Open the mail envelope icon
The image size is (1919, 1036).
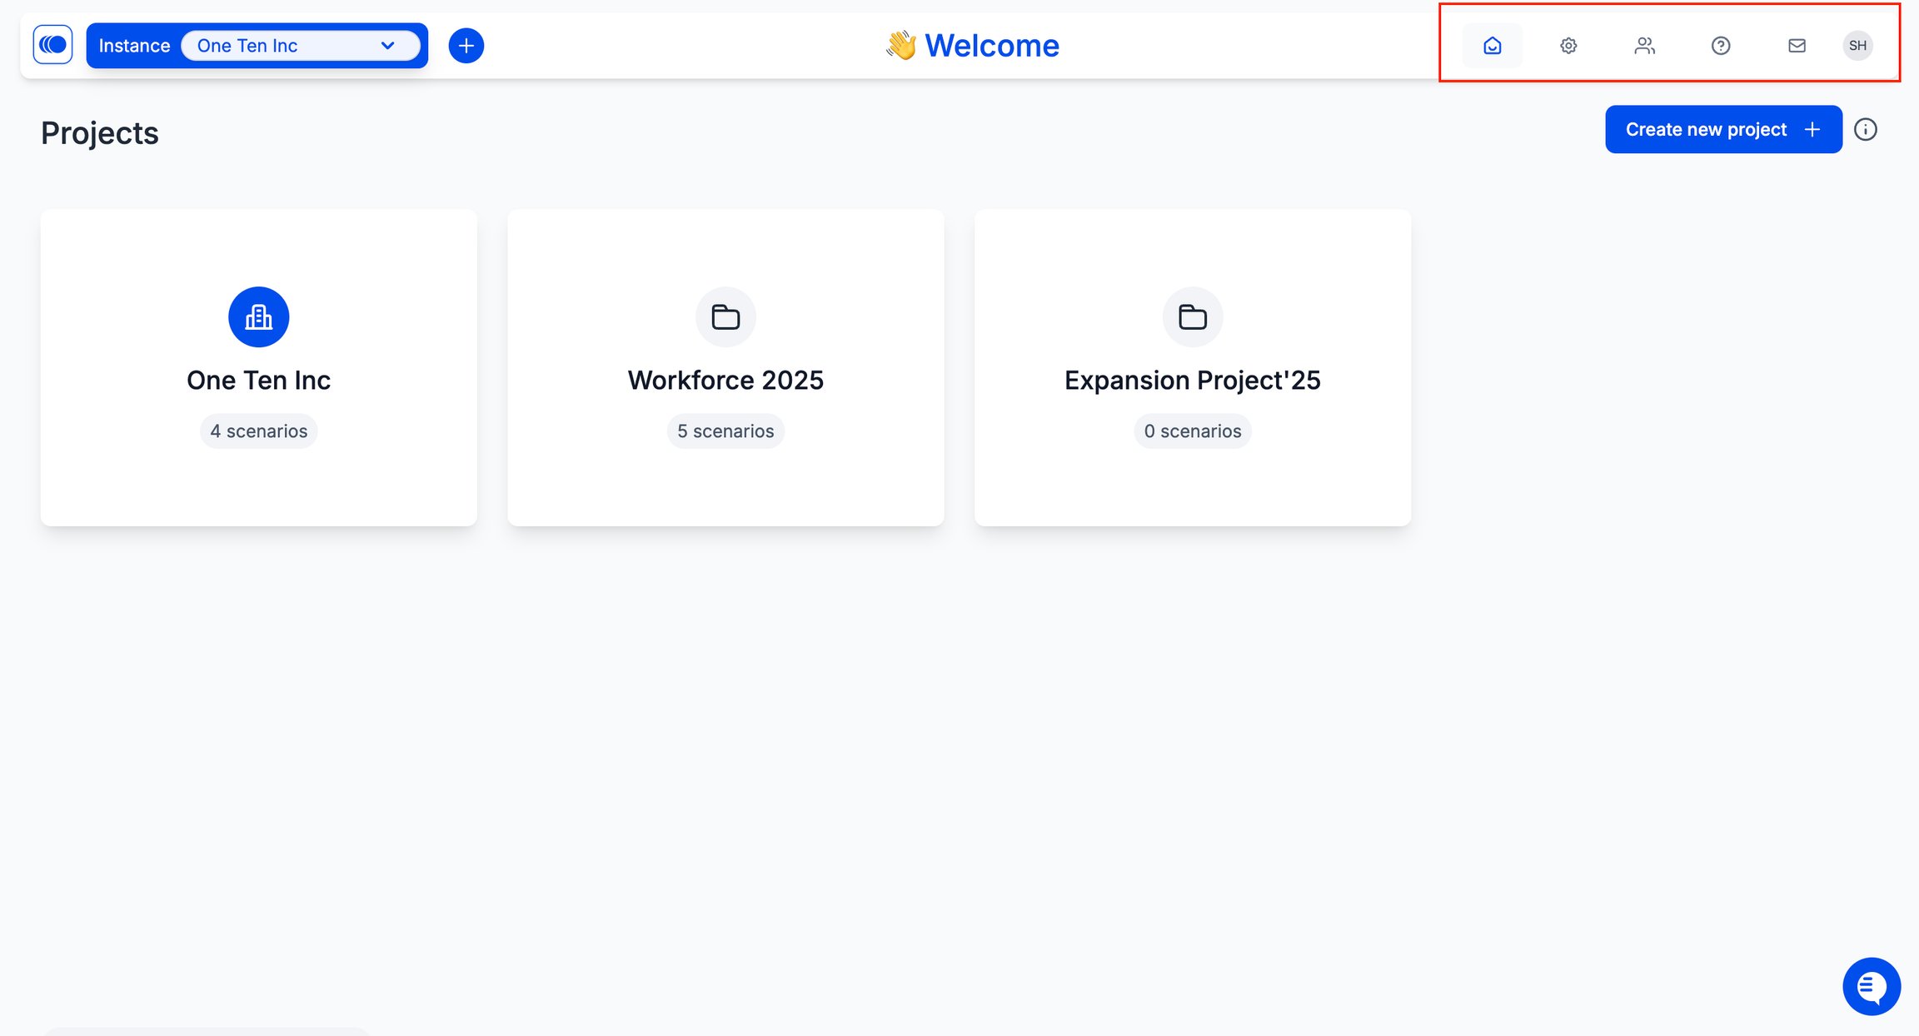(x=1797, y=46)
